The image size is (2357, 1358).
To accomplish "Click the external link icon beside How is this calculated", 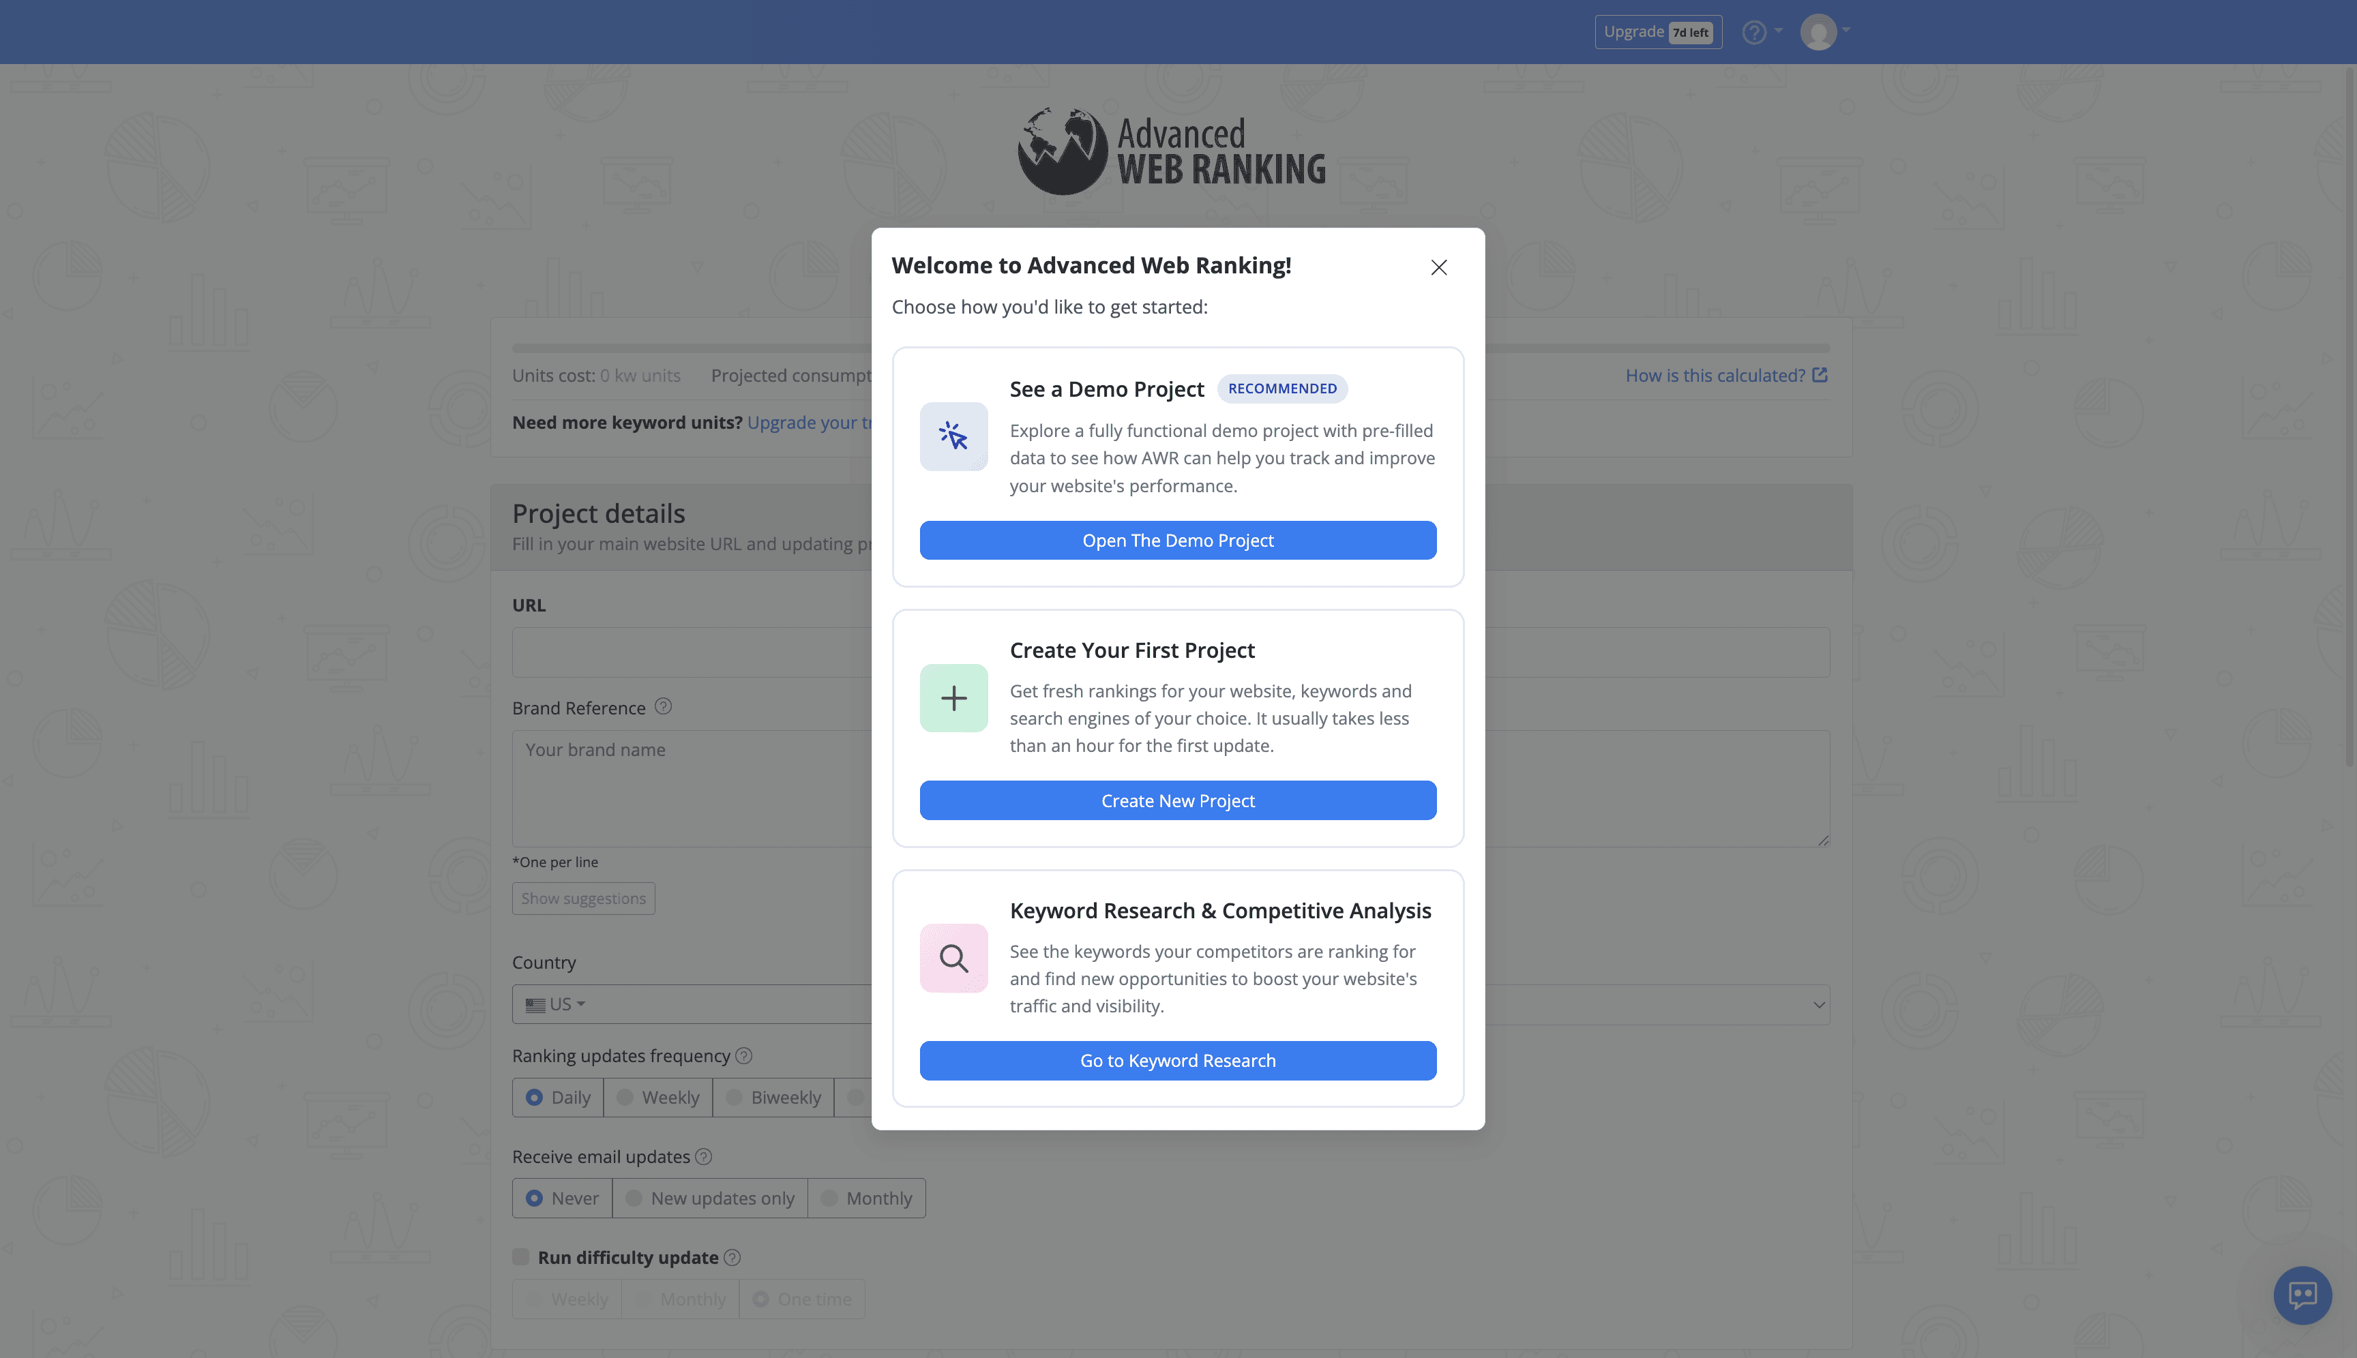I will click(x=1820, y=374).
